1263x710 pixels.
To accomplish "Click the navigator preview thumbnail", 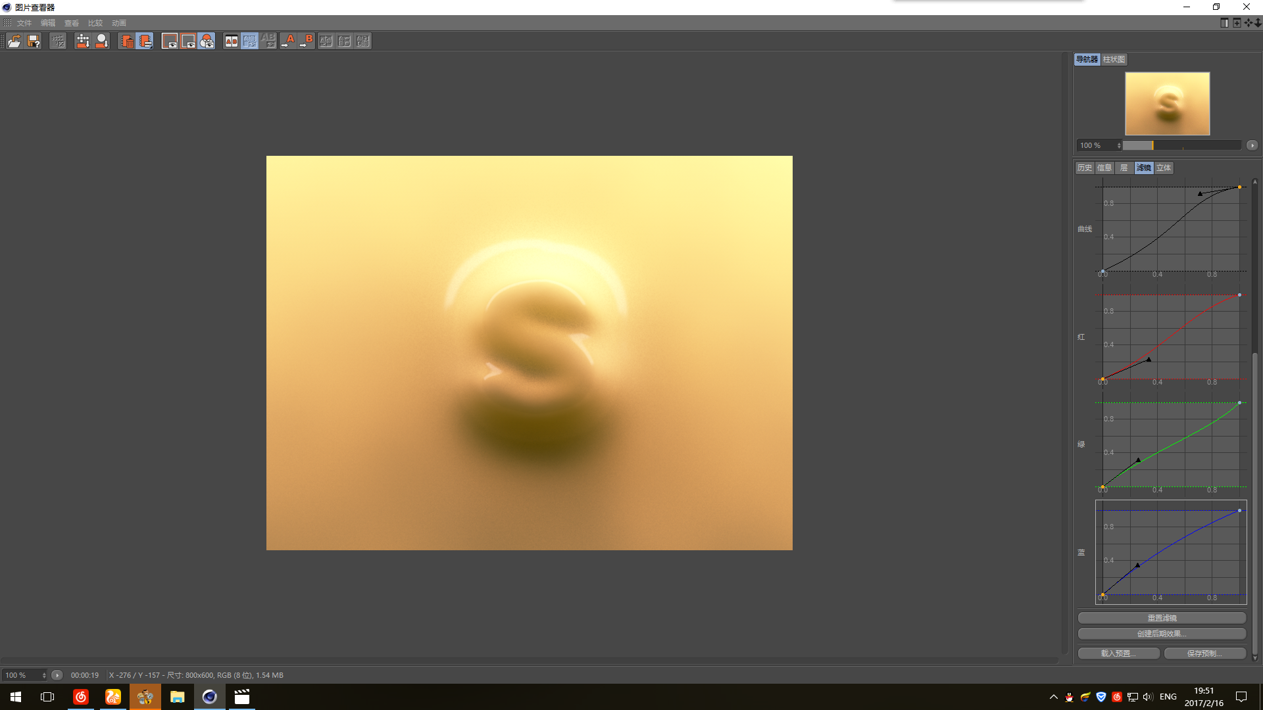I will [x=1167, y=103].
